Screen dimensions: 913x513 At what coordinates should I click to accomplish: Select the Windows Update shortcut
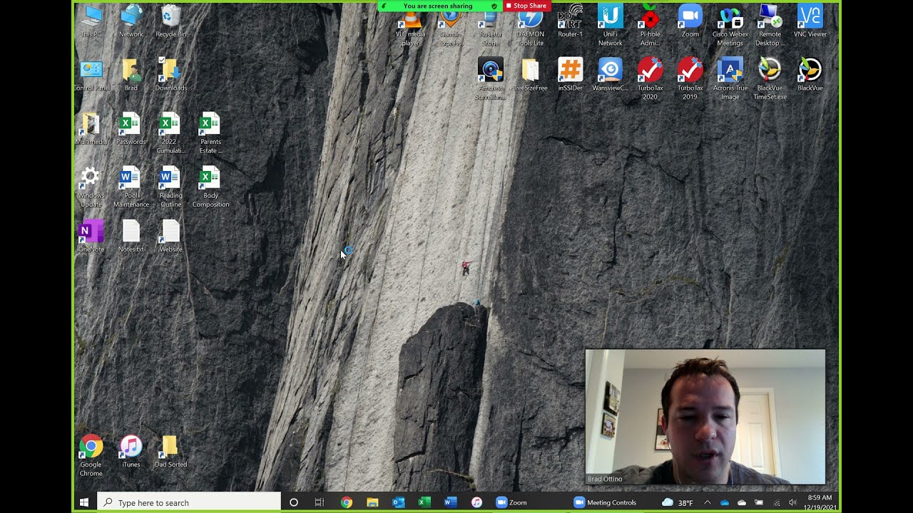tap(91, 187)
